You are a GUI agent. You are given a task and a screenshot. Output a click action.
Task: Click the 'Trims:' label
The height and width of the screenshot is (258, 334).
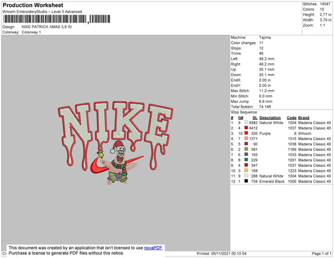[x=236, y=53]
